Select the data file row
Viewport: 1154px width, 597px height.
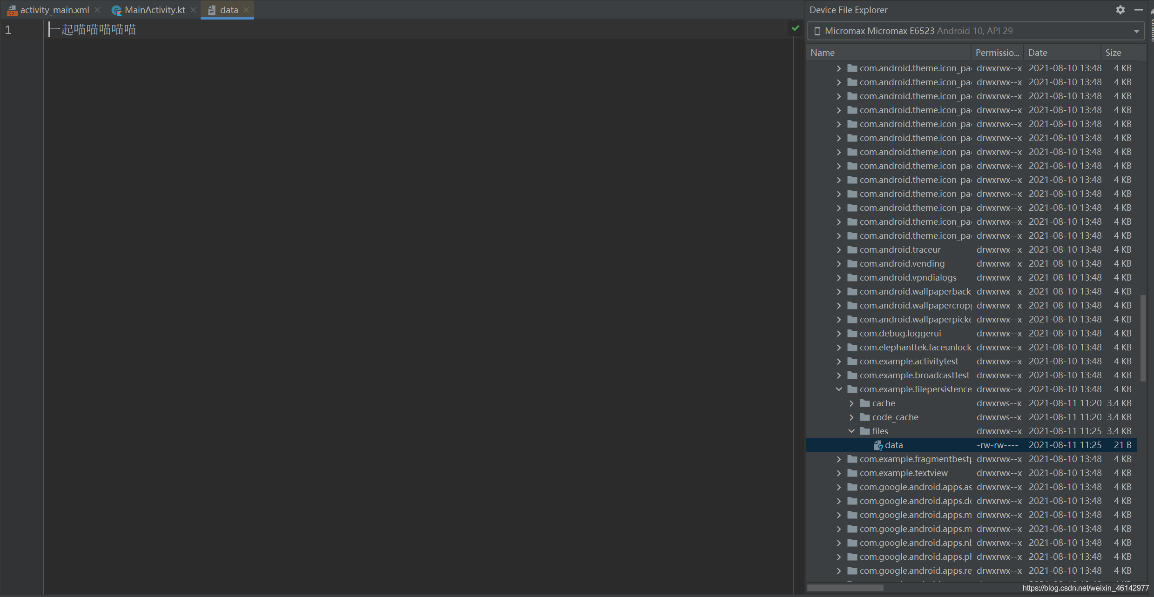971,445
